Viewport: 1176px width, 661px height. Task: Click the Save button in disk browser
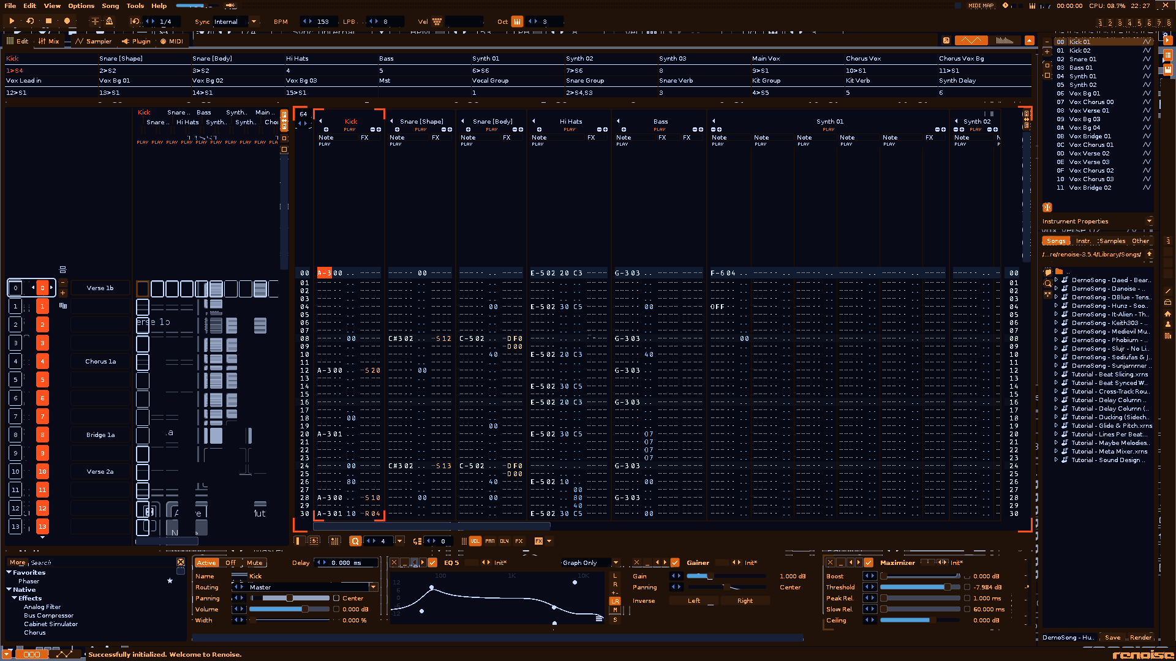(x=1112, y=637)
